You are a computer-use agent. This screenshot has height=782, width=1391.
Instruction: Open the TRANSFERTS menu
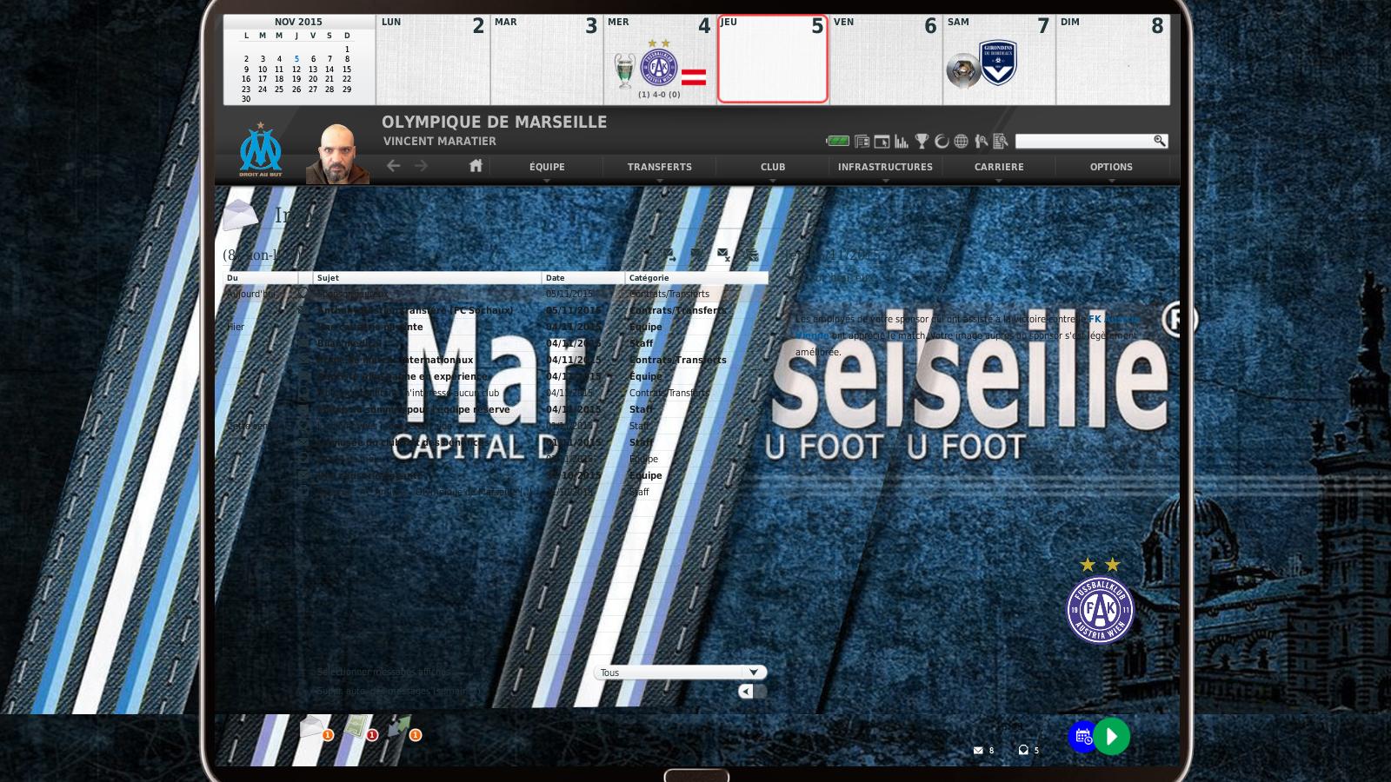(x=660, y=167)
